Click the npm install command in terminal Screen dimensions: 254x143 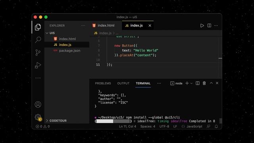[x=153, y=118]
